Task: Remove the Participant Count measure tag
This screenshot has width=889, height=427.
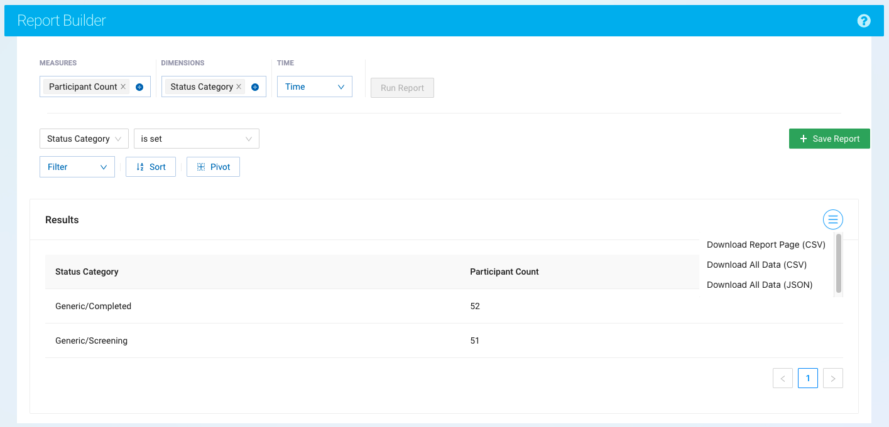Action: click(123, 87)
